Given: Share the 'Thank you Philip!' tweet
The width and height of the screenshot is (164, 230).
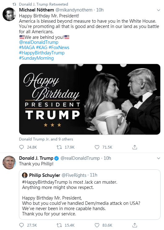Looking at the screenshot, I should [x=135, y=225].
